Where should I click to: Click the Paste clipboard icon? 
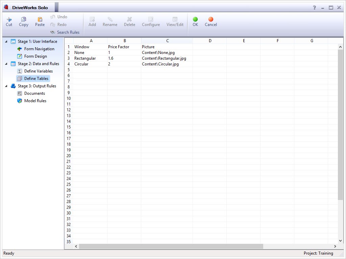point(40,19)
